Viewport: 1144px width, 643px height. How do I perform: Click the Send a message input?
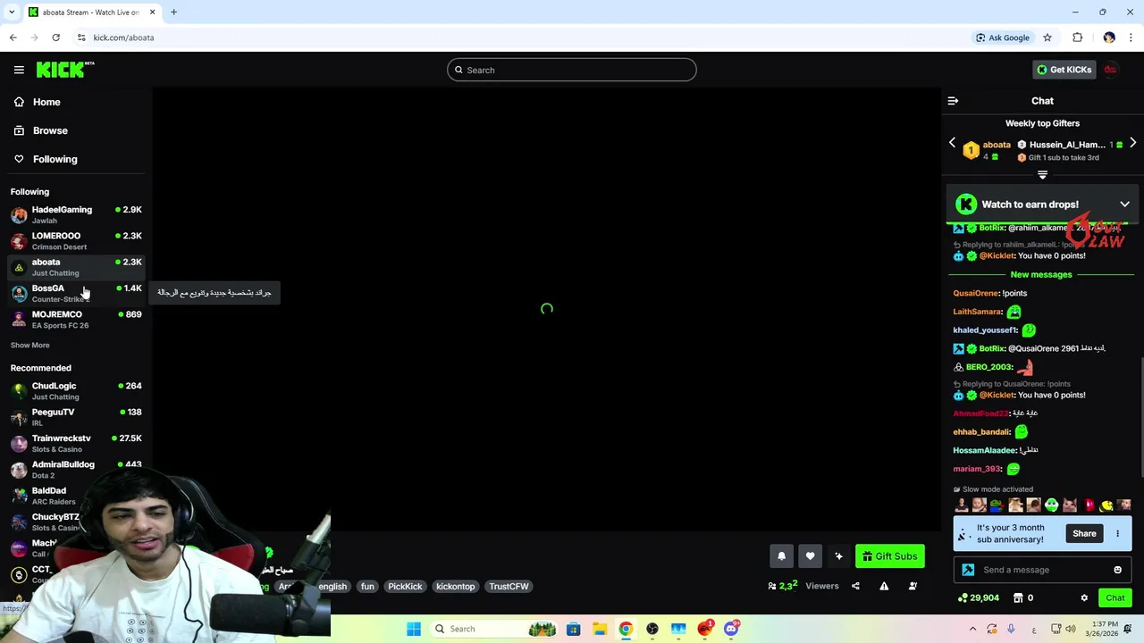(1042, 570)
